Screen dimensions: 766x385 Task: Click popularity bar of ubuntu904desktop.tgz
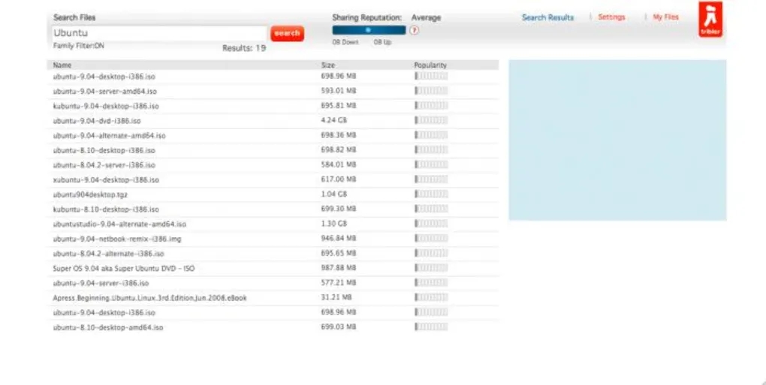click(431, 194)
